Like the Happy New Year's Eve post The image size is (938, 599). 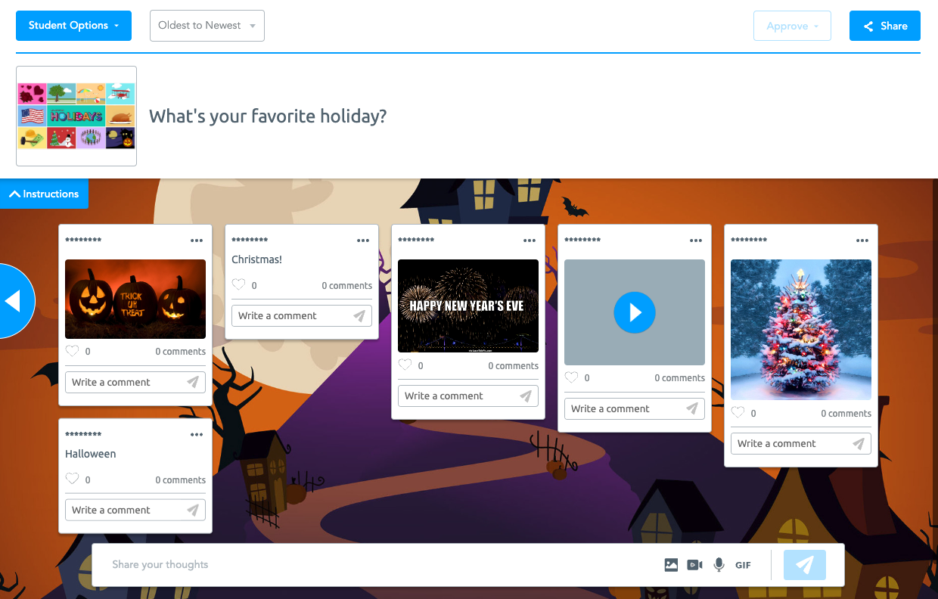click(405, 365)
